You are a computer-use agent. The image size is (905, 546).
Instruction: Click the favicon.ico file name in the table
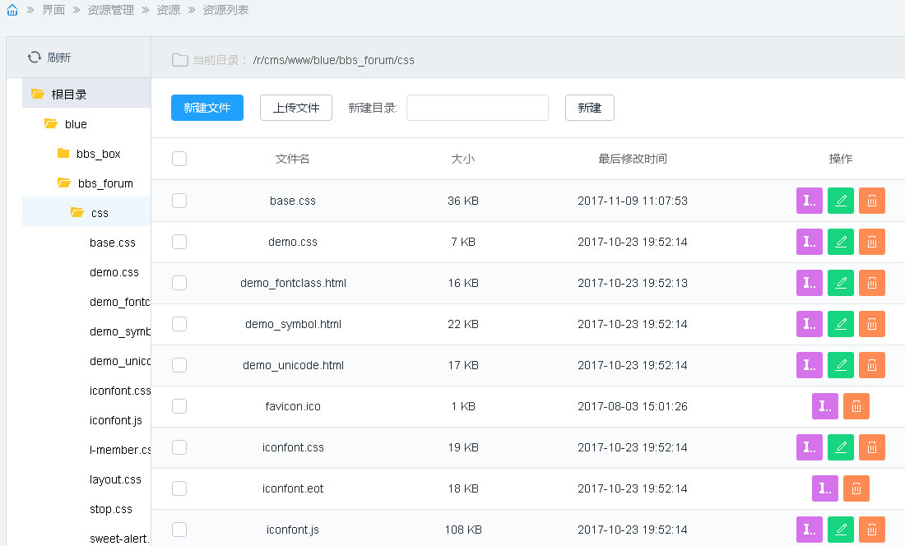pyautogui.click(x=293, y=406)
